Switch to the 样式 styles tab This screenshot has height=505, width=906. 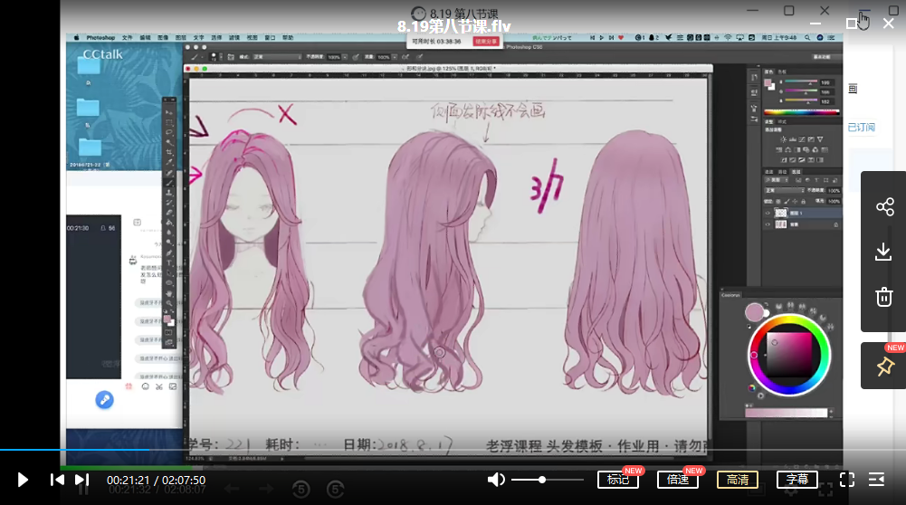(782, 122)
